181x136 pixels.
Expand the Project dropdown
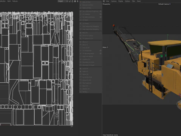tap(63, 1)
